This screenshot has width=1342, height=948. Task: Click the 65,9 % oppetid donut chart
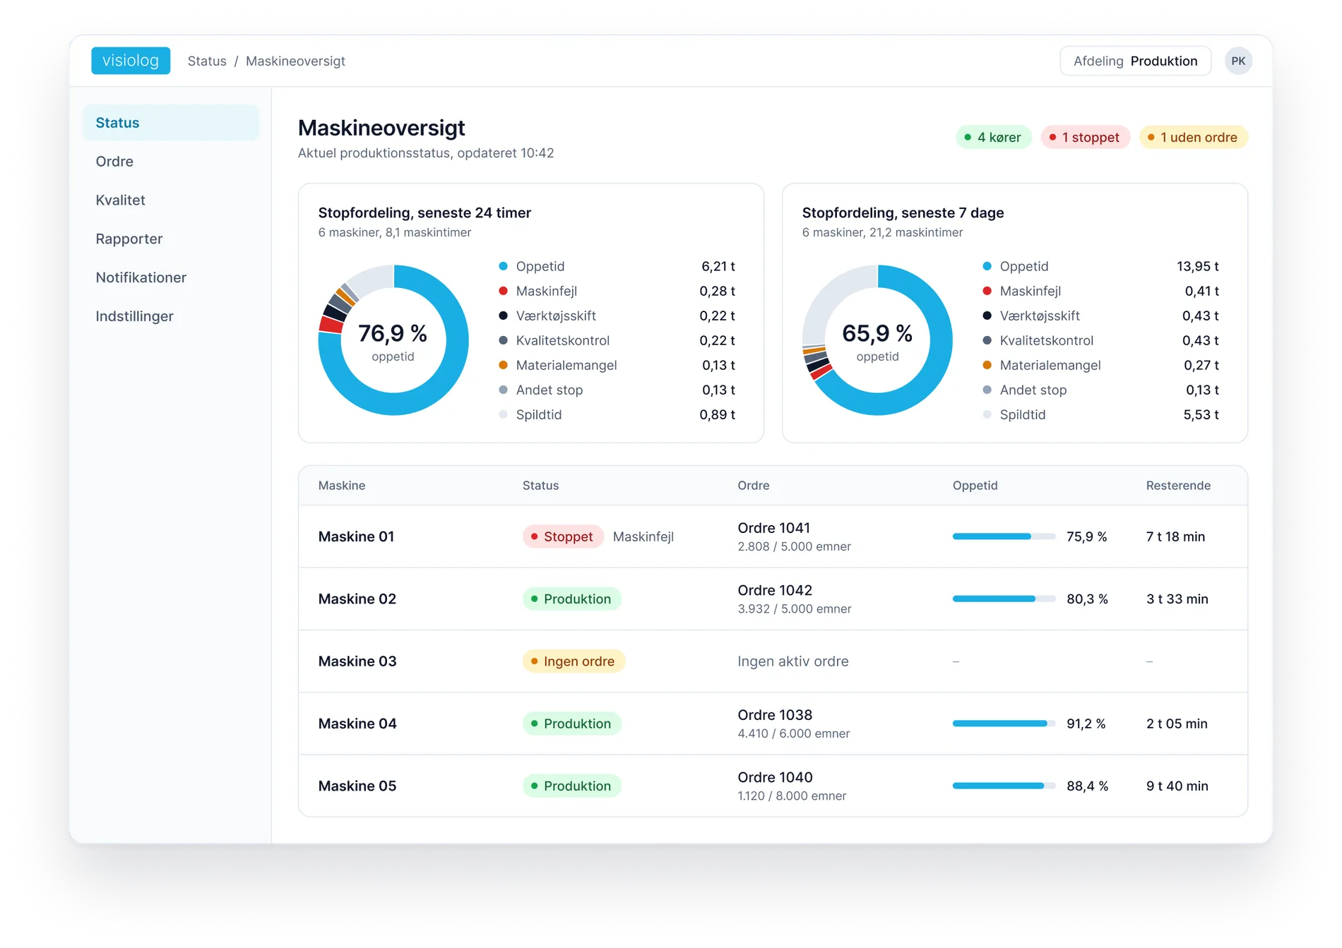[877, 340]
